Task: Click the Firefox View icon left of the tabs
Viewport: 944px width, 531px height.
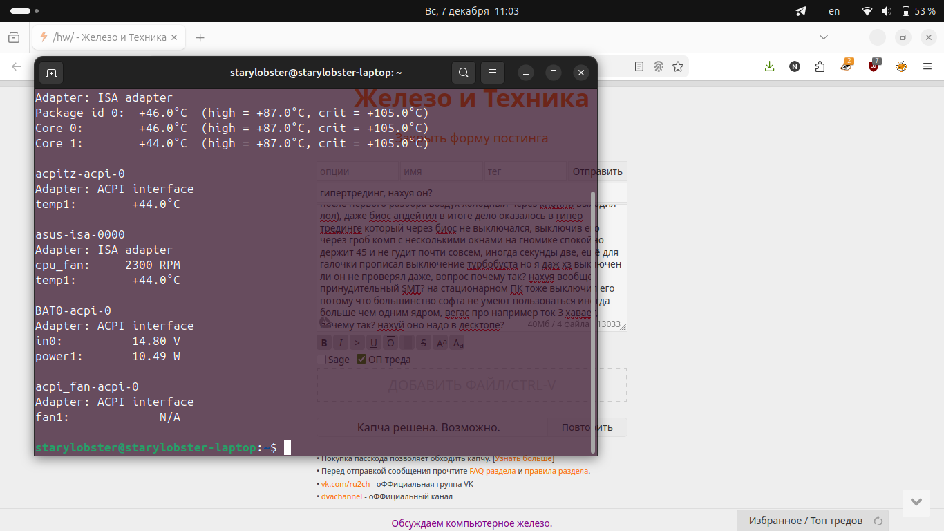Action: pos(13,37)
